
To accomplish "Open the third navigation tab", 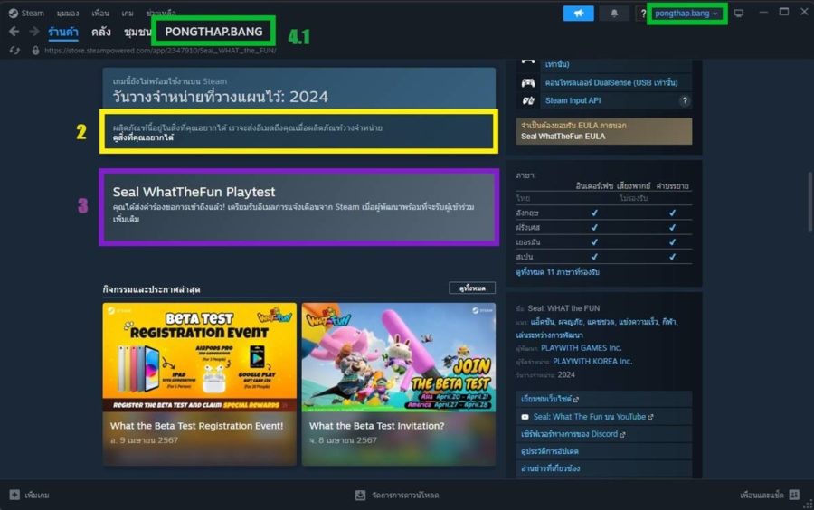I will 137,32.
